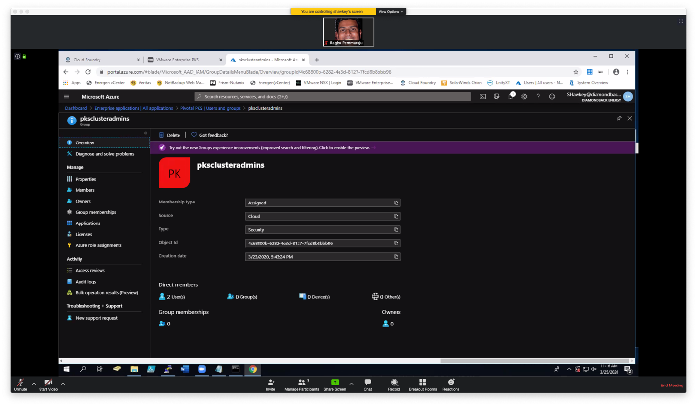Switch to VMware Enterprise PKS tab

point(184,60)
